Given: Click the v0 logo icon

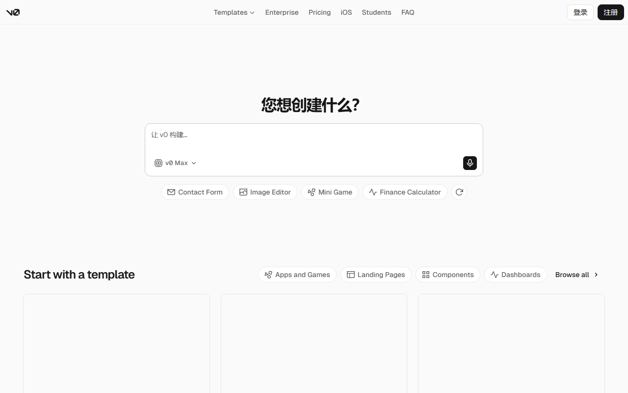Looking at the screenshot, I should click(x=13, y=12).
